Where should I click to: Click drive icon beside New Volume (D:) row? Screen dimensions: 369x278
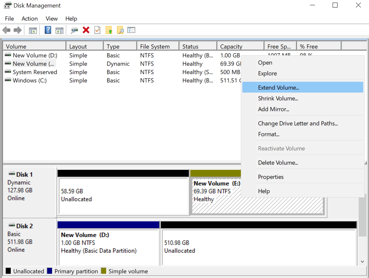8,55
